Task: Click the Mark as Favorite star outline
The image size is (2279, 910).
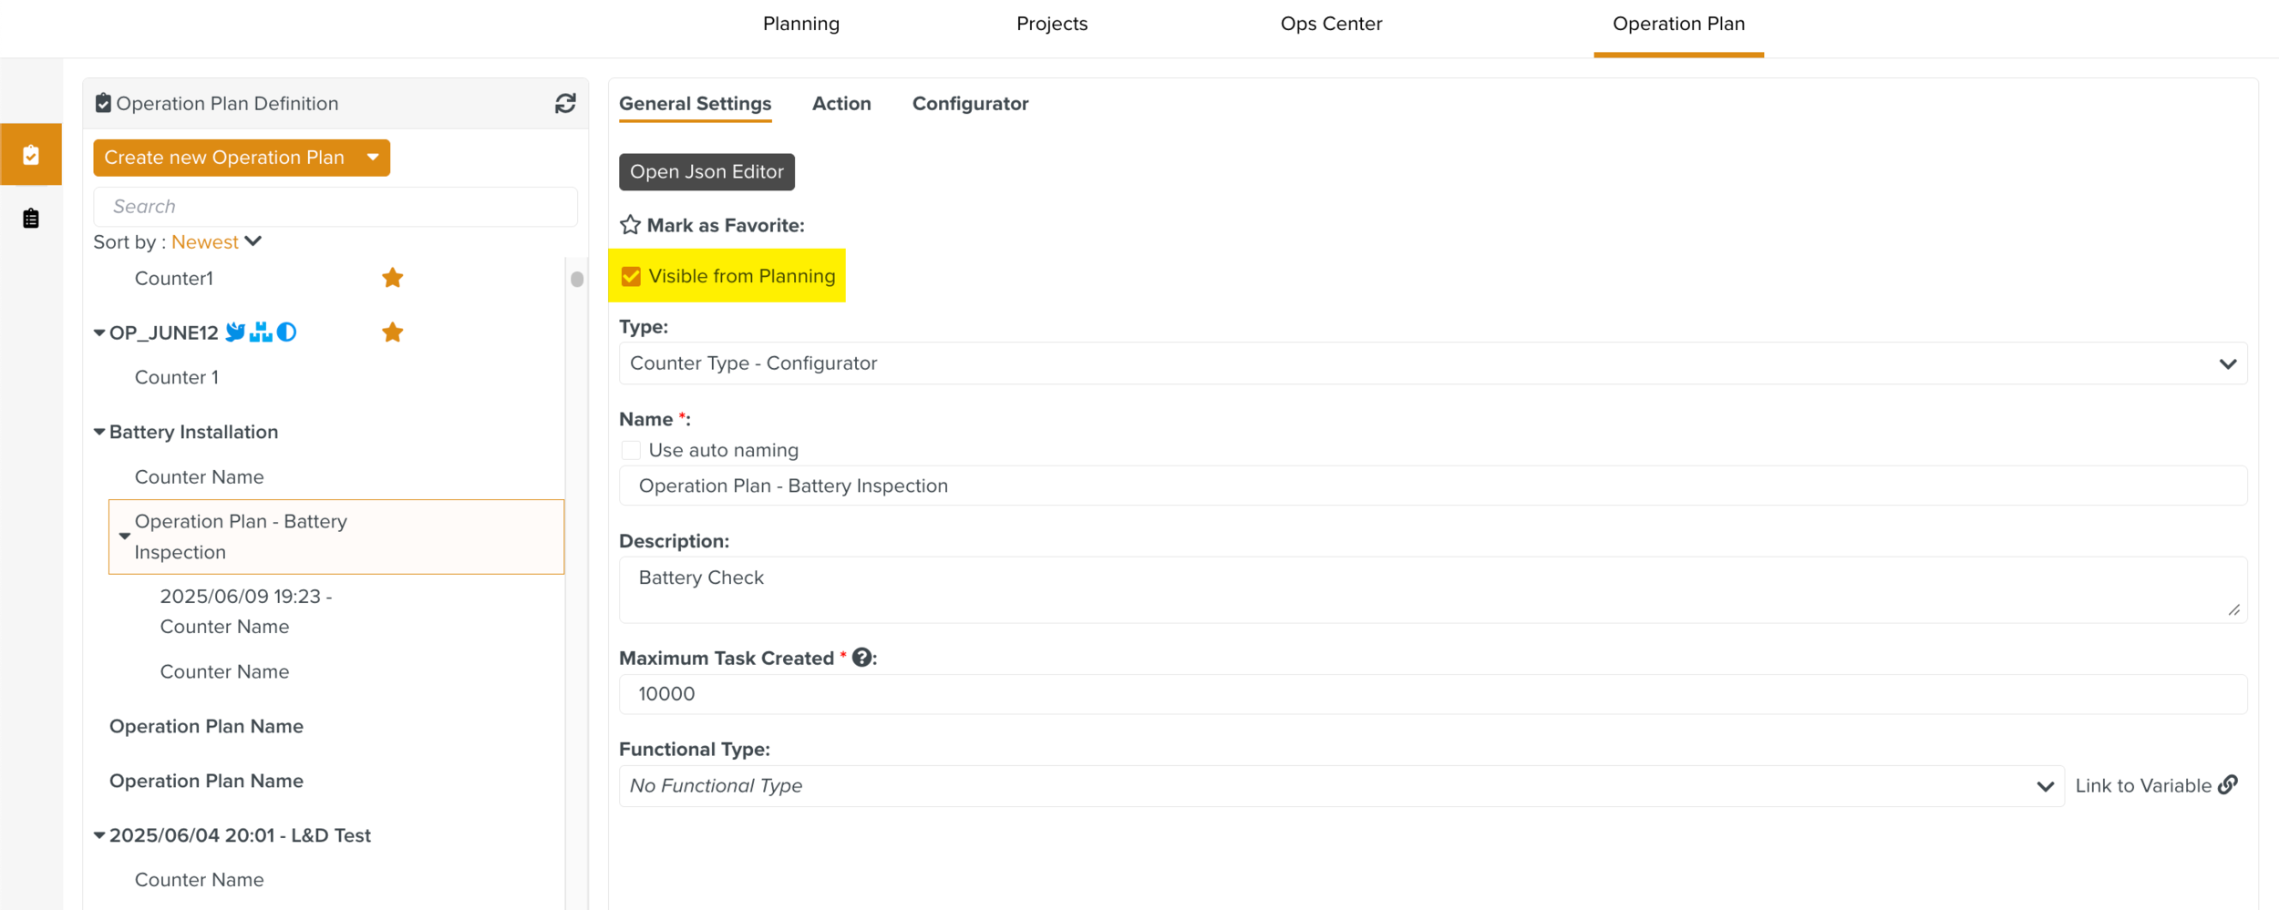Action: pyautogui.click(x=630, y=225)
